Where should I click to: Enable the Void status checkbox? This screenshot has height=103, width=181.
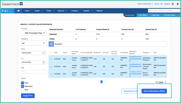tap(22, 90)
